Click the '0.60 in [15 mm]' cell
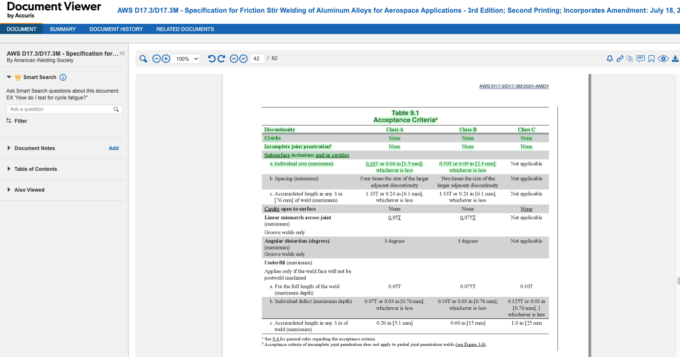The height and width of the screenshot is (357, 680). pos(468,323)
